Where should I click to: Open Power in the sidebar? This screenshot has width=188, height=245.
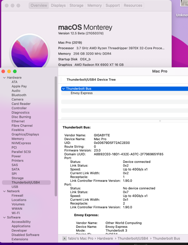pyautogui.click(x=16, y=156)
